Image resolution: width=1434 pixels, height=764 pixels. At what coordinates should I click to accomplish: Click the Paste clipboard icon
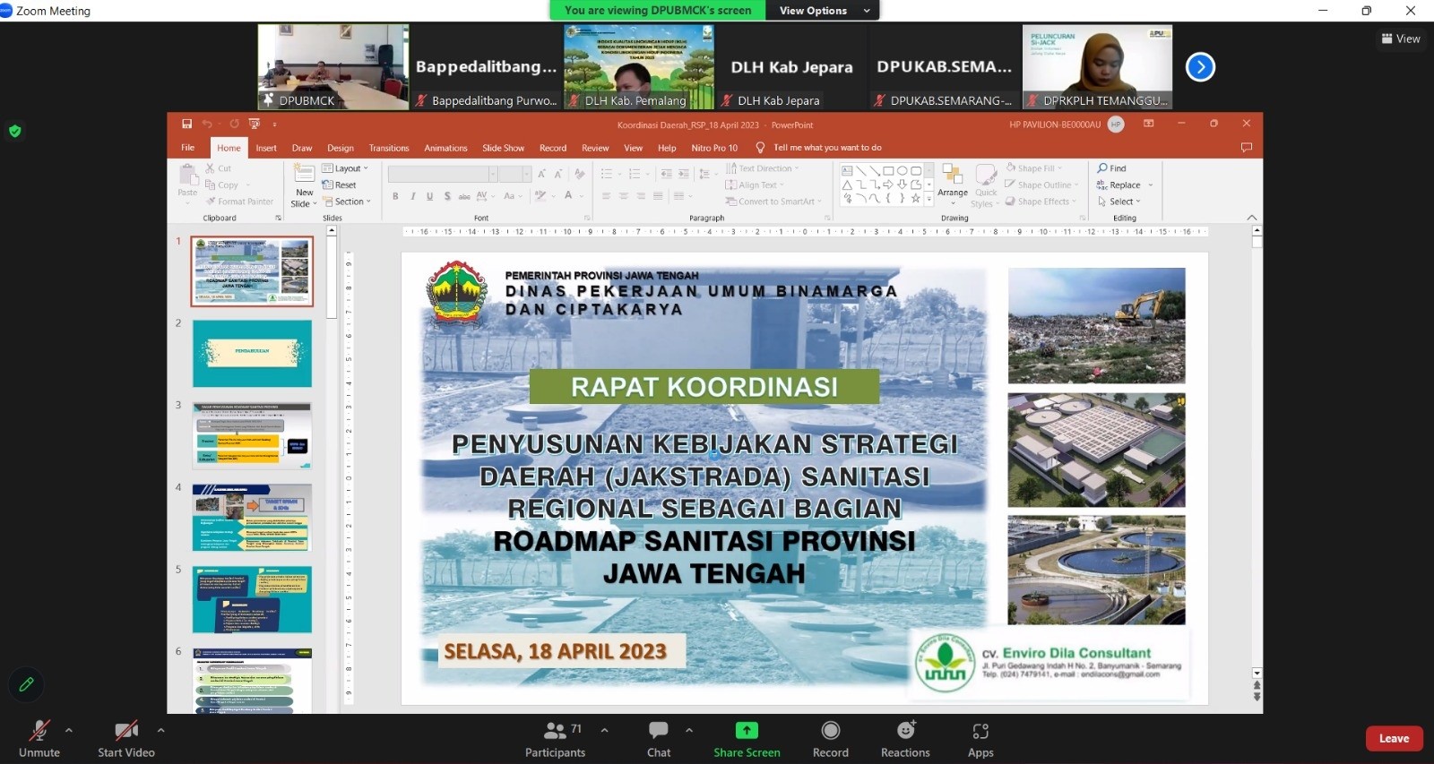coord(187,175)
